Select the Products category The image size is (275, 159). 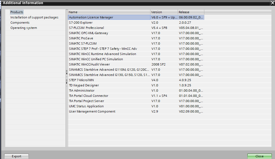tap(17, 12)
